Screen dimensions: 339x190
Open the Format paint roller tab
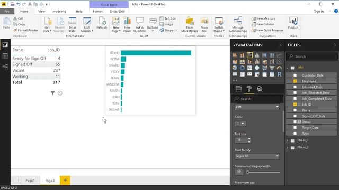click(x=249, y=89)
